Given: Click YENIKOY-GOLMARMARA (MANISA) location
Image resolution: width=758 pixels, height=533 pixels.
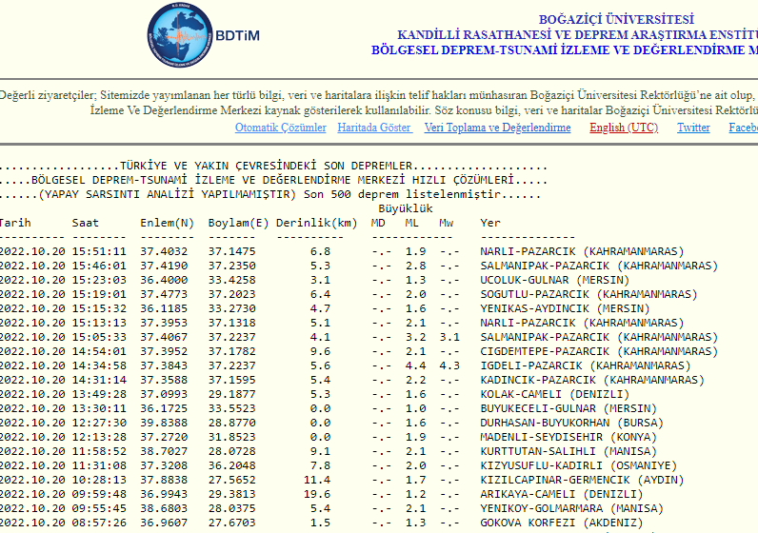Looking at the screenshot, I should [572, 508].
